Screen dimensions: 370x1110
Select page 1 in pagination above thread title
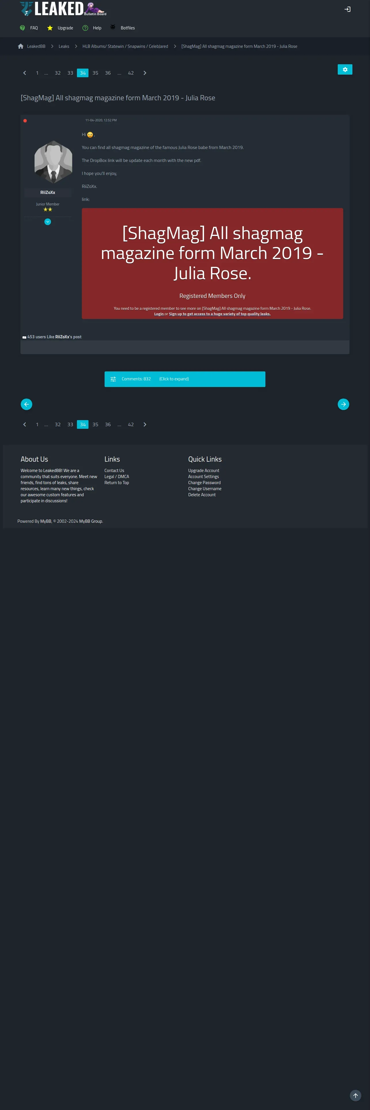point(37,73)
